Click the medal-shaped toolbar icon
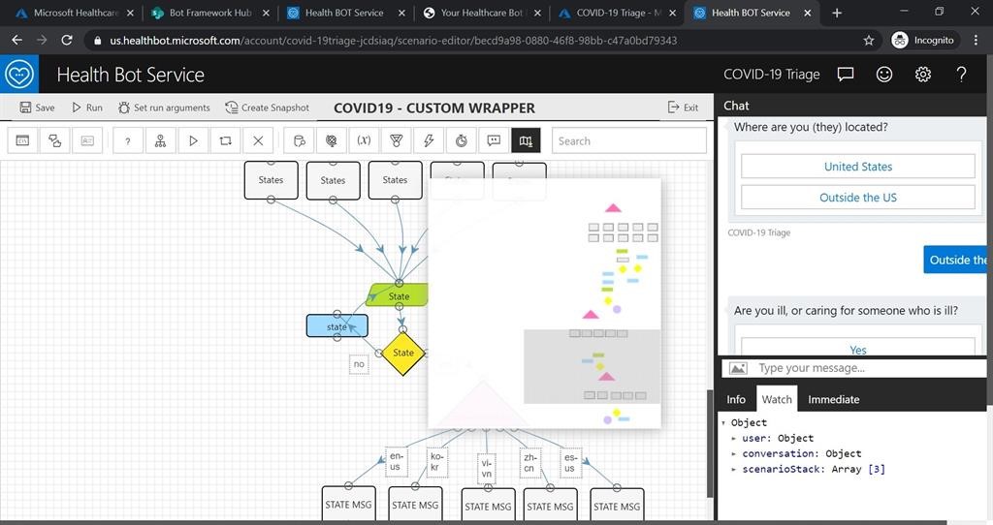The image size is (993, 525). (x=397, y=140)
